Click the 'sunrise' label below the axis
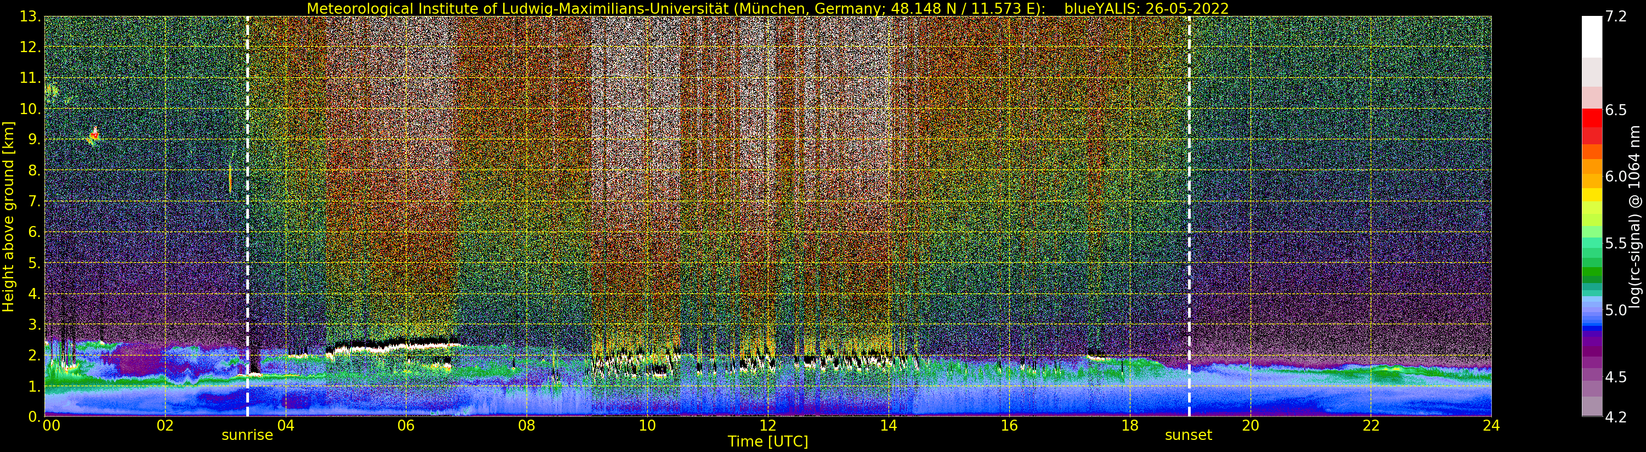This screenshot has height=452, width=1646. 247,436
